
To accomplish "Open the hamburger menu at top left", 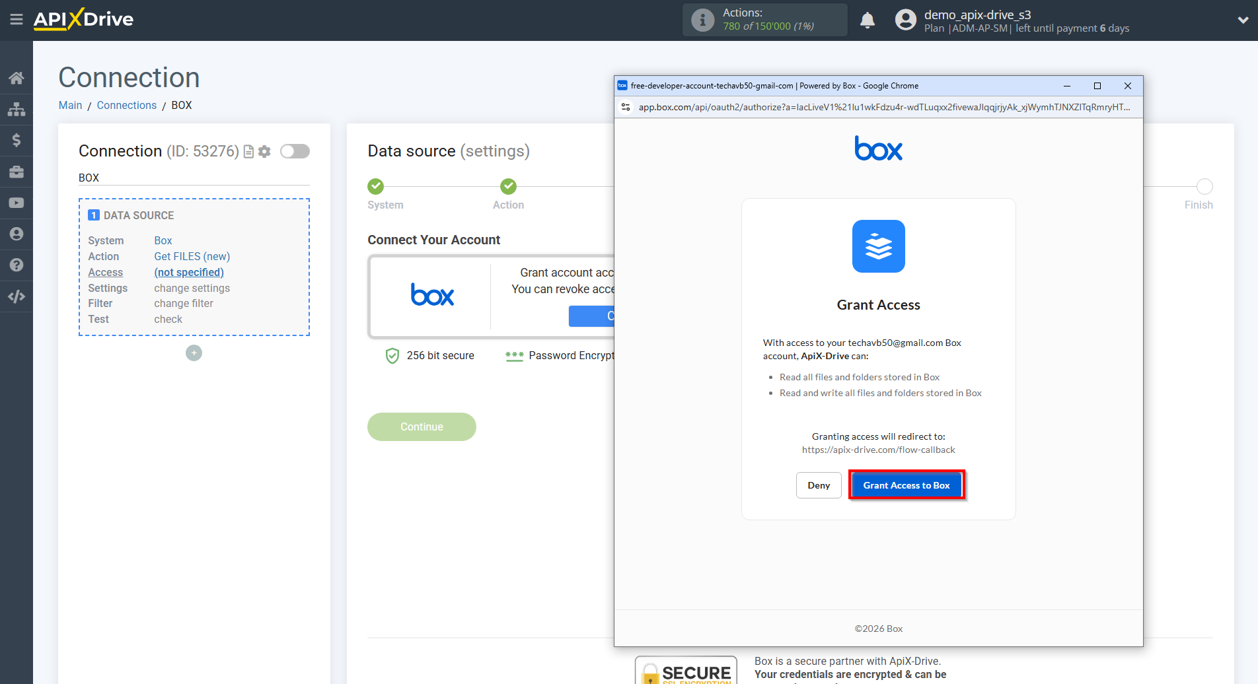I will 17,19.
